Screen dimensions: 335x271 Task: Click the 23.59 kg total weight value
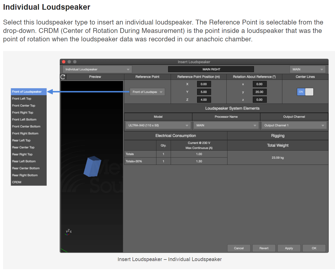coord(278,158)
